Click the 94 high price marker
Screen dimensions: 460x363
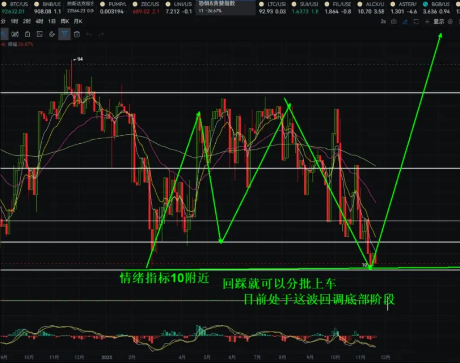[x=78, y=59]
